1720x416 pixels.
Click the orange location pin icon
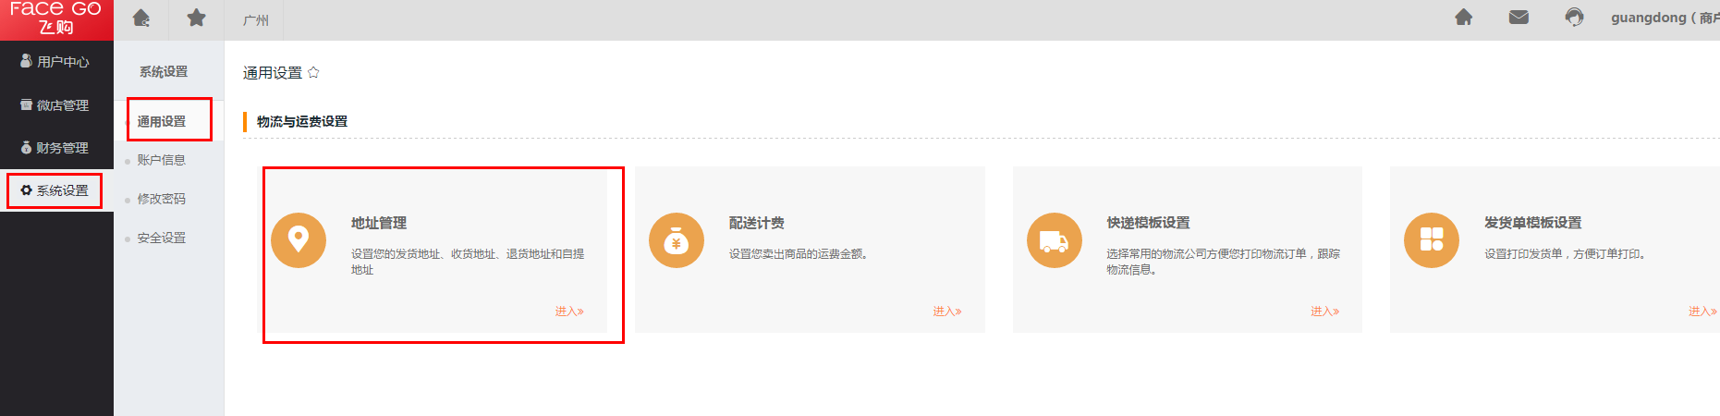(298, 240)
